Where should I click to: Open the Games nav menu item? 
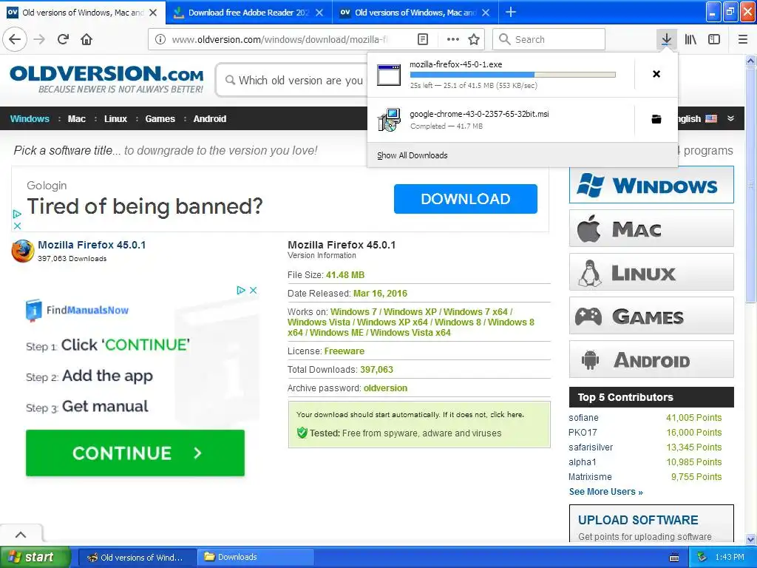coord(160,119)
